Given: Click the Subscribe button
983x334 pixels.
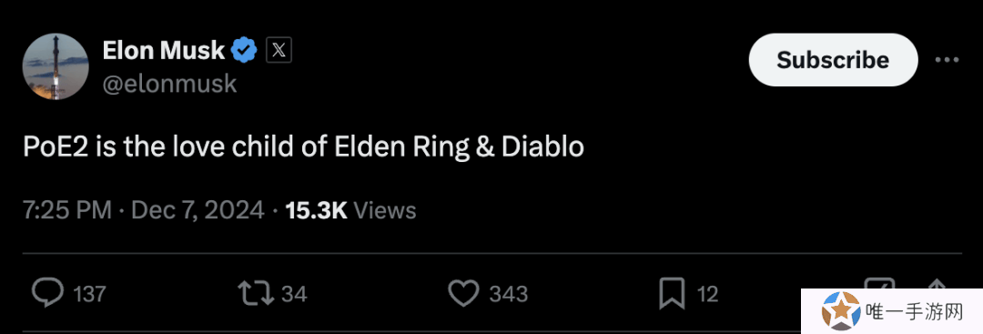Looking at the screenshot, I should (833, 60).
